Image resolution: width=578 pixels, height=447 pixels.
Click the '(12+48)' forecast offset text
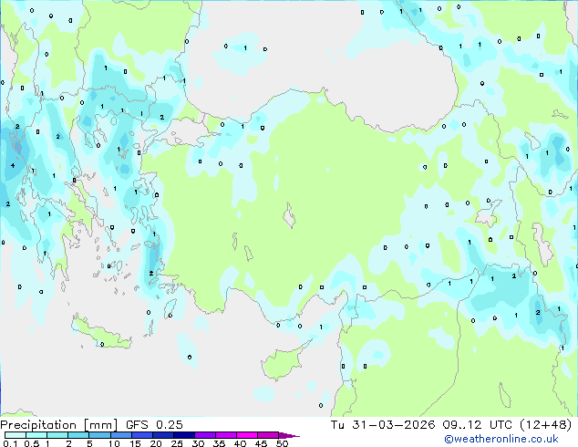click(x=545, y=424)
